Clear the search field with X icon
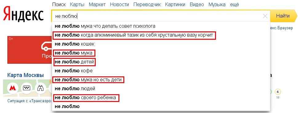The height and width of the screenshot is (113, 300). point(265,16)
